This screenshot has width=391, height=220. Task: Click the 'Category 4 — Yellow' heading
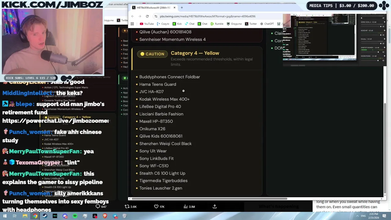coord(195,53)
